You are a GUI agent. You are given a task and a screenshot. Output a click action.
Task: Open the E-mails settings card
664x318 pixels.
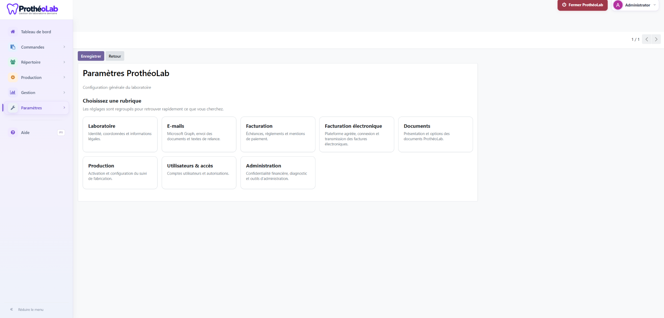tap(199, 134)
